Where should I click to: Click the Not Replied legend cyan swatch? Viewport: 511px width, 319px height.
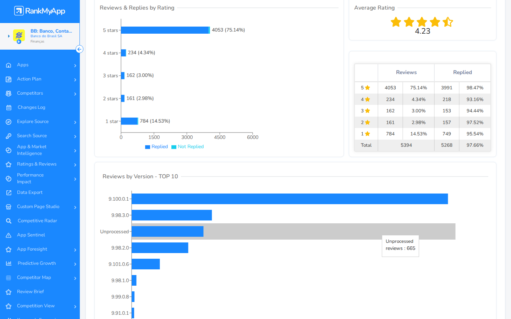point(174,147)
